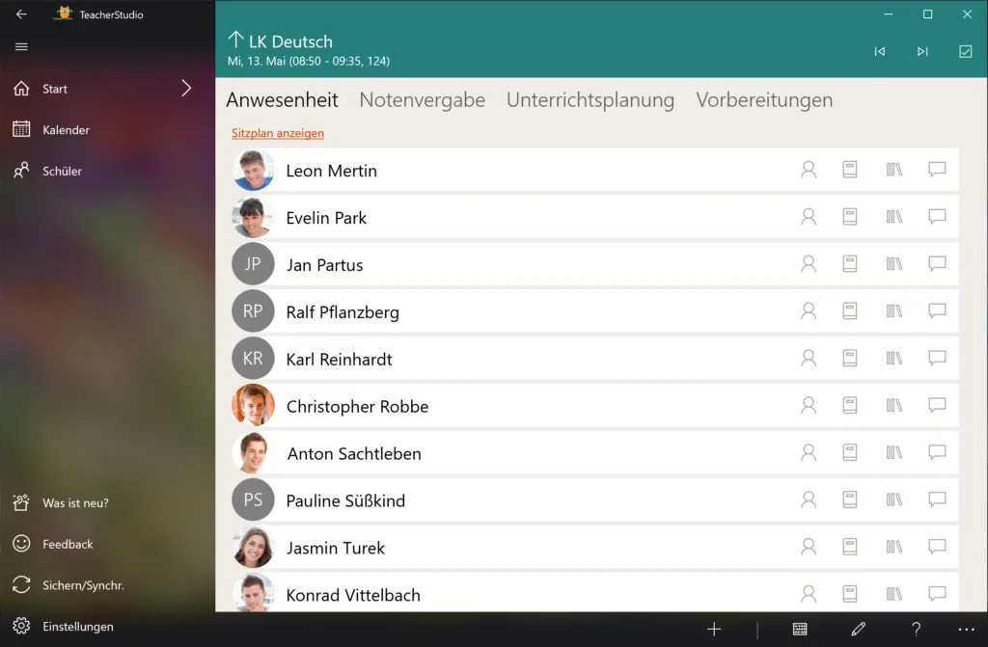This screenshot has height=647, width=988.
Task: Click books icon for Konrad Vittelbach
Action: click(894, 593)
